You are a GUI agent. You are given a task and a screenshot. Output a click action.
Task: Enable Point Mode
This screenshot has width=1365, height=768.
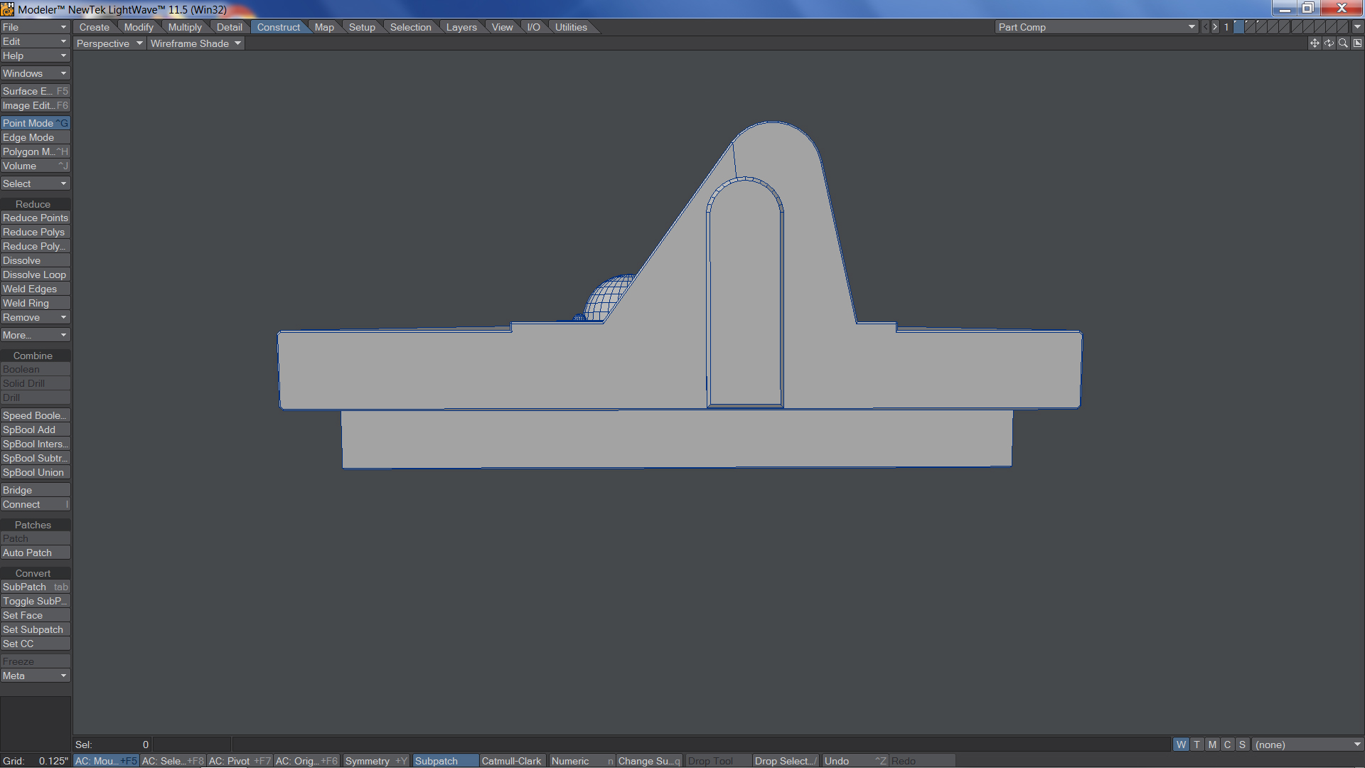pos(35,123)
